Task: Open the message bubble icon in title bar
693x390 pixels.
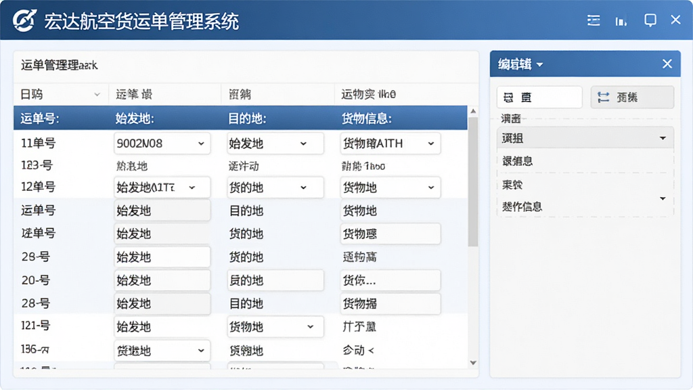Action: point(650,20)
